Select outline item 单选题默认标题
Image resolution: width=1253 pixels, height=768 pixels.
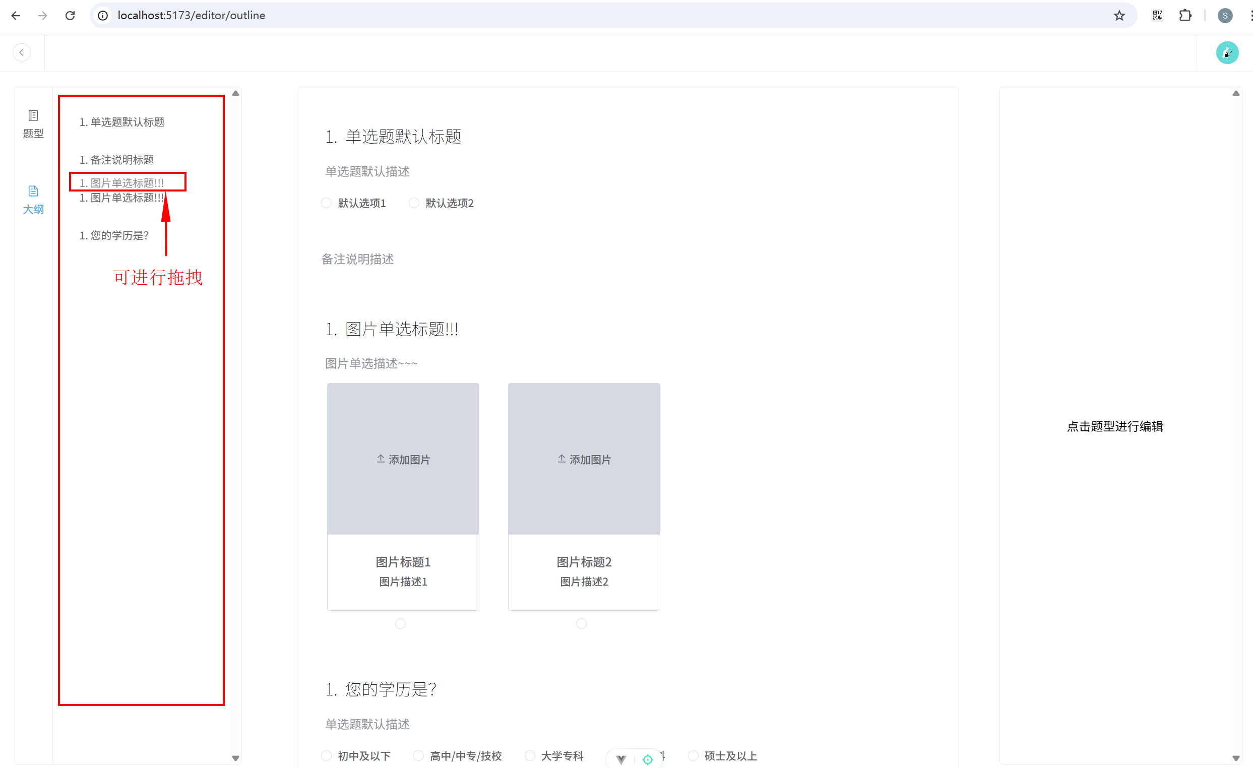[x=122, y=122]
